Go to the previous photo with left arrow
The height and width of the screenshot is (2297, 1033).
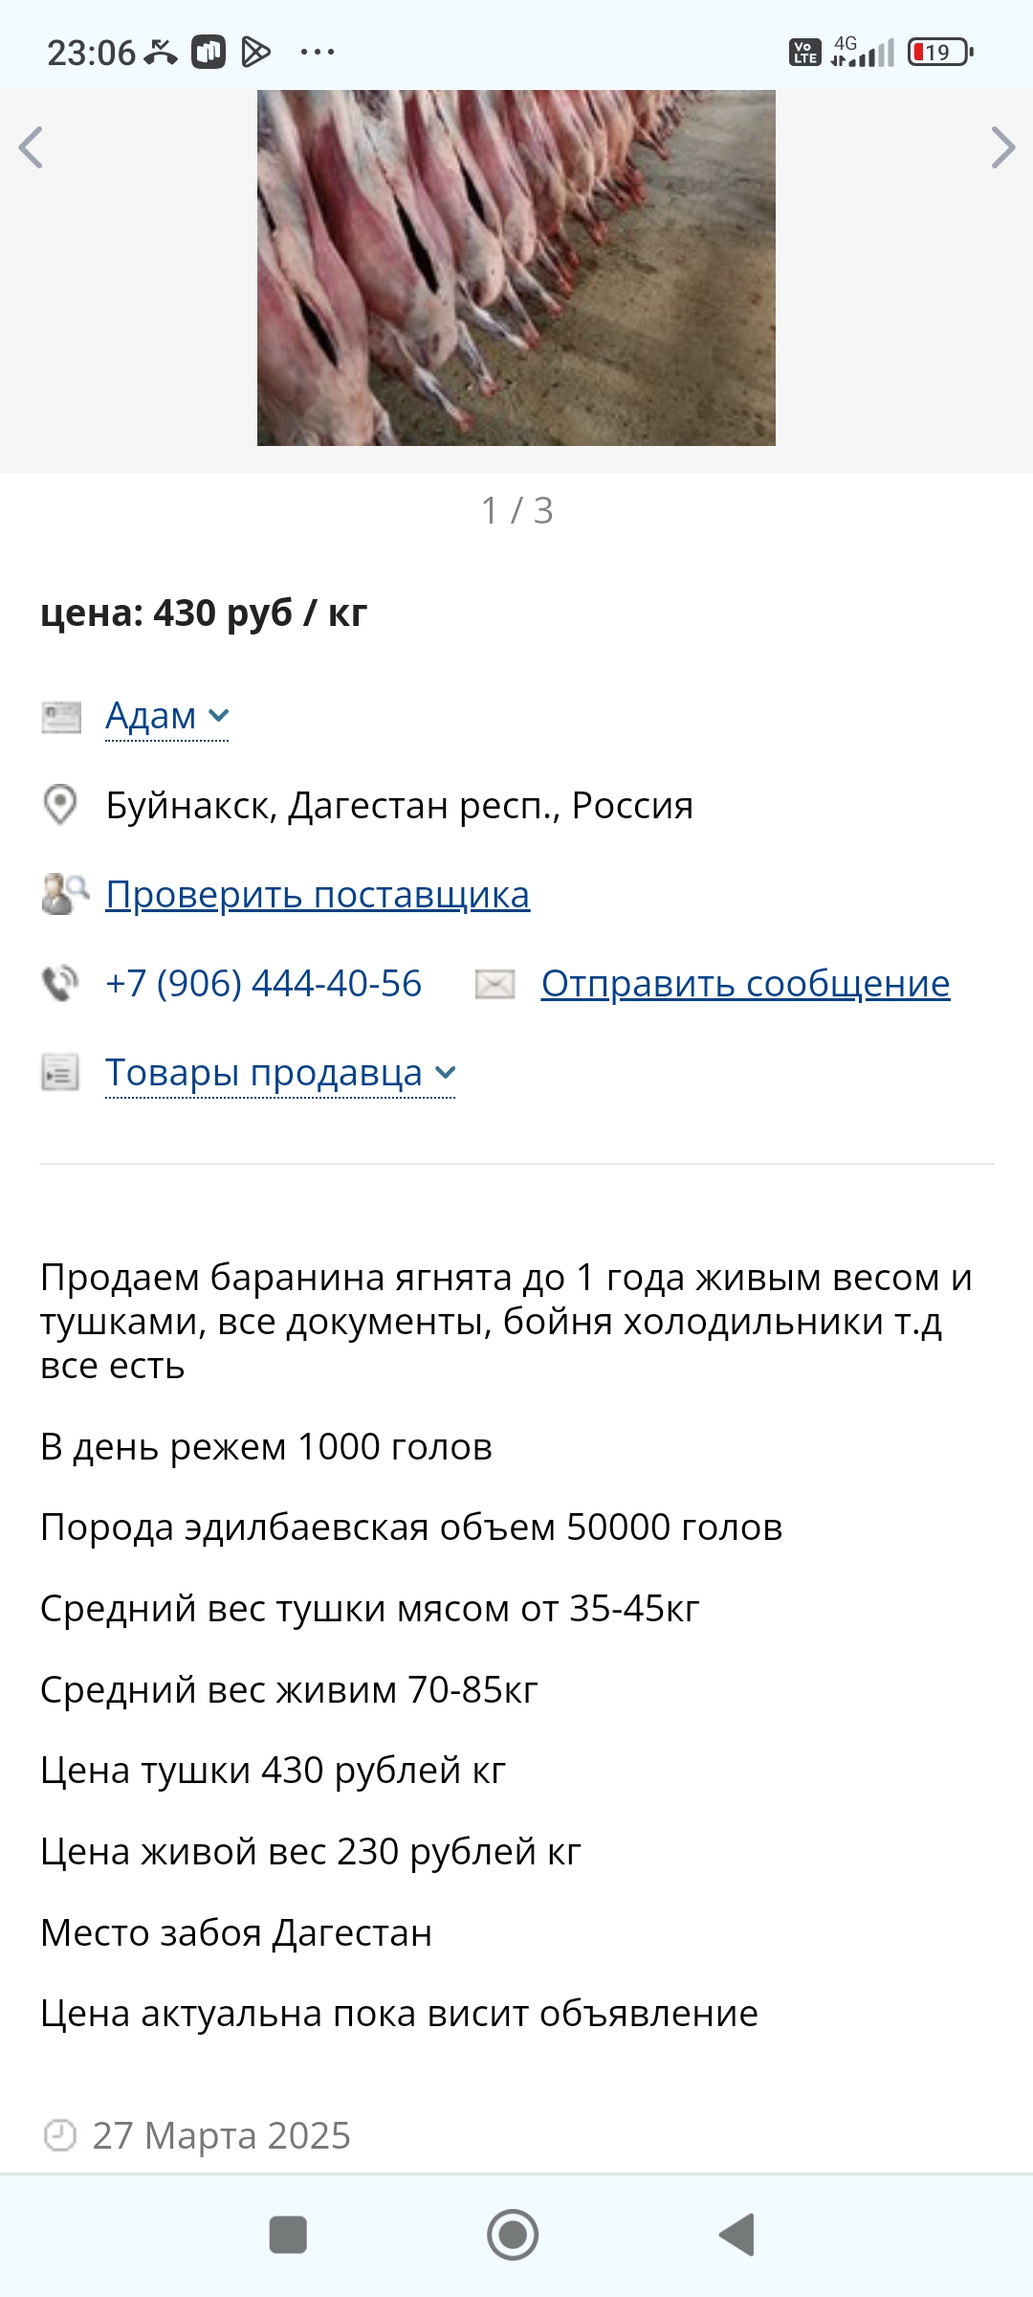32,148
